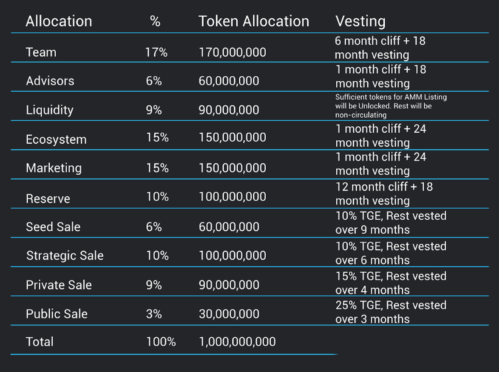Click the Vesting column header
The height and width of the screenshot is (372, 499).
[360, 21]
